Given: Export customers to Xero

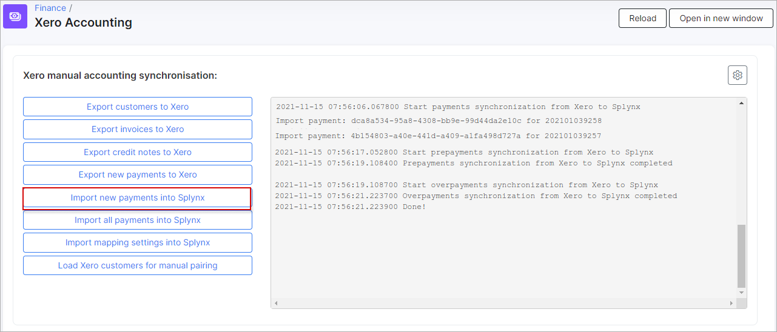Looking at the screenshot, I should point(138,107).
